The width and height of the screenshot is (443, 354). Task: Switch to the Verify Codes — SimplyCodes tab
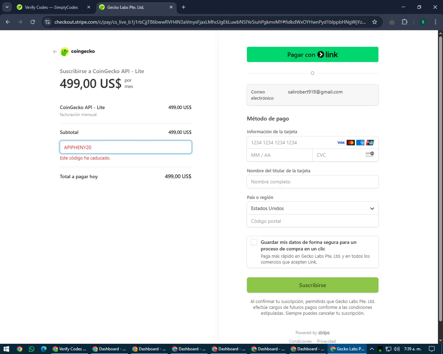pos(53,7)
